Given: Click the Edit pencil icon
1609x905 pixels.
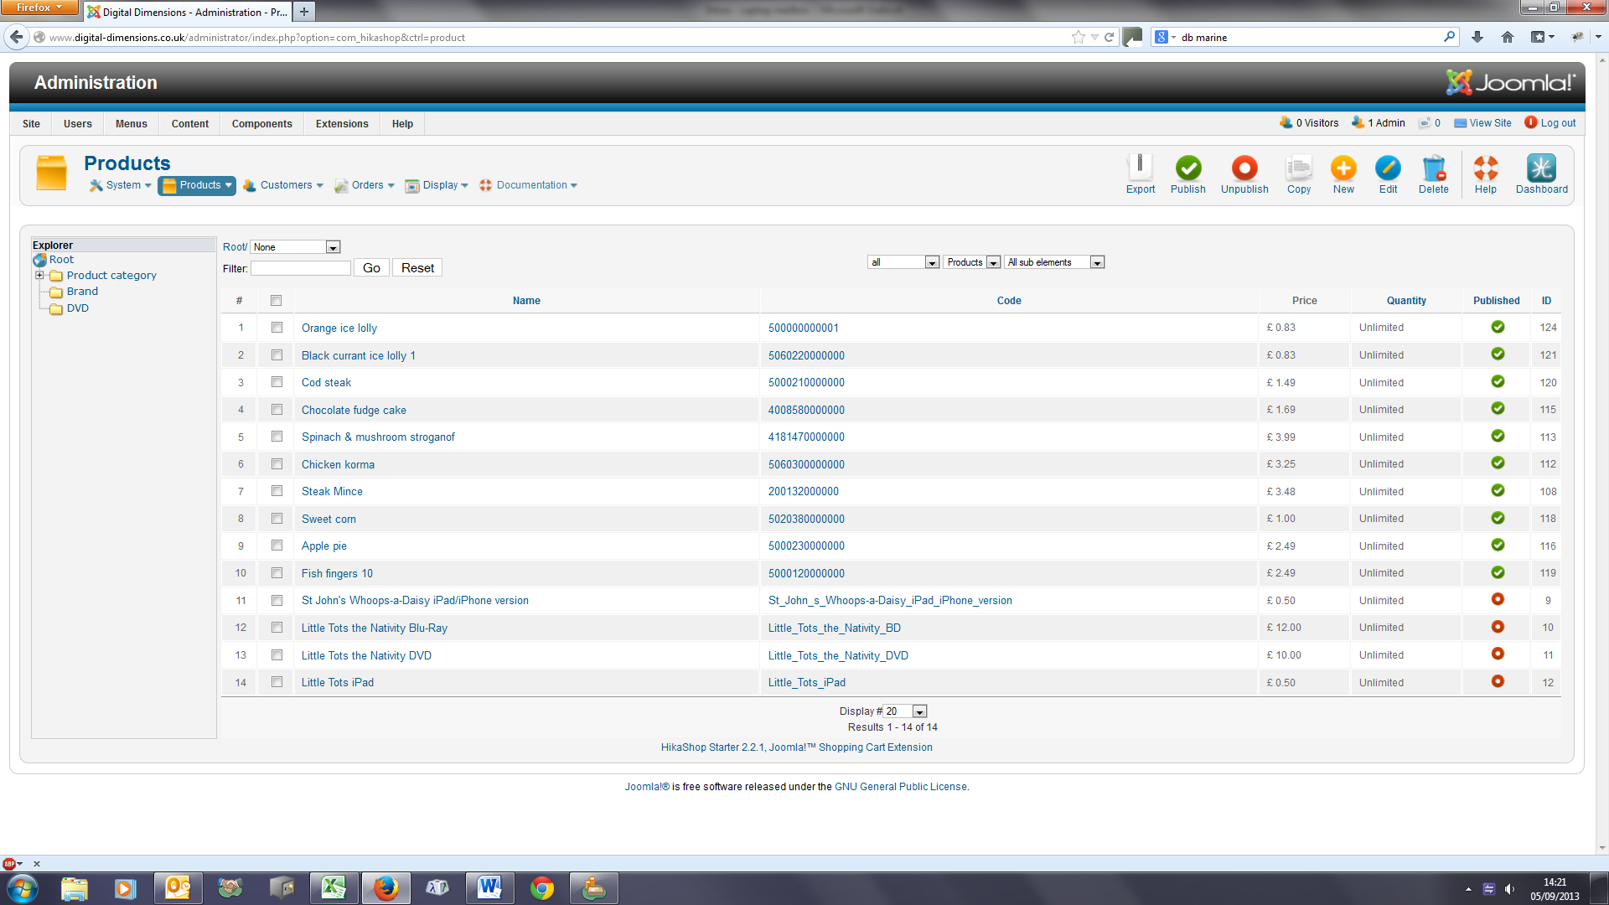Looking at the screenshot, I should pyautogui.click(x=1388, y=169).
